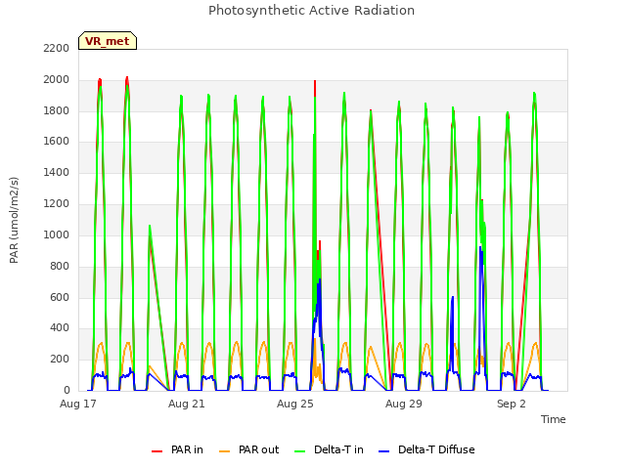Viewport: 626px width, 469px height.
Task: Click the PAR (umol/m2/s) y-axis label
Action: click(14, 220)
